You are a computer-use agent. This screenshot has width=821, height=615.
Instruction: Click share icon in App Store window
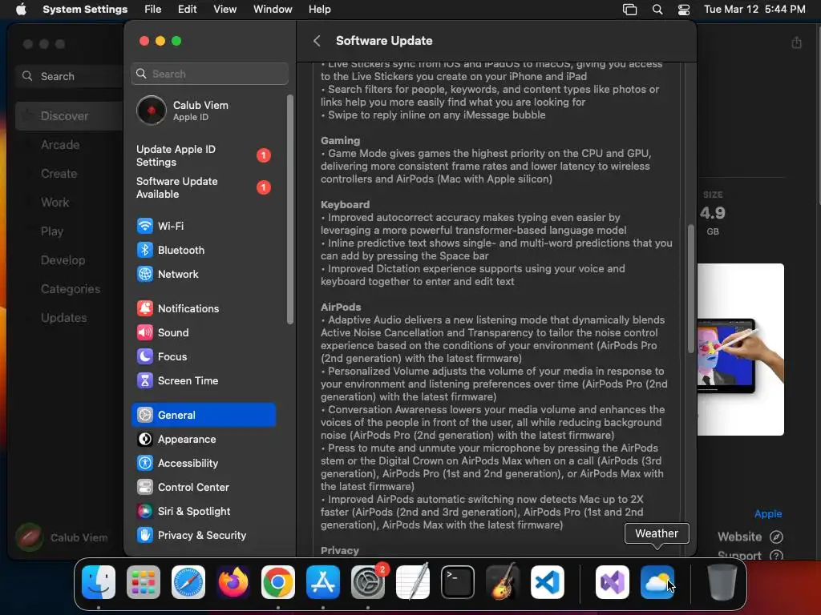click(796, 42)
